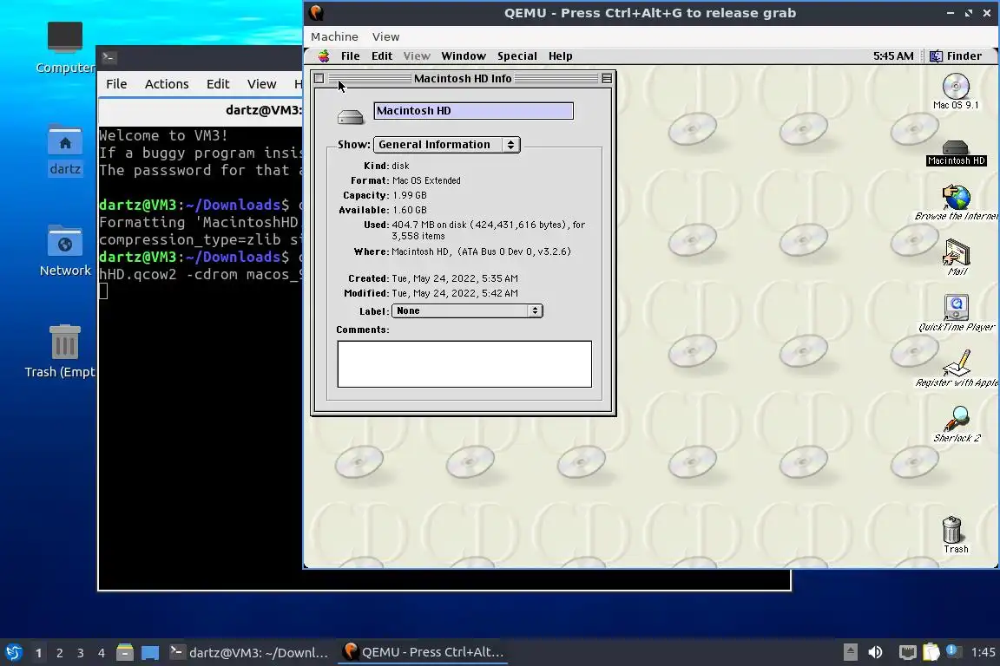The width and height of the screenshot is (1000, 666).
Task: Launch the file manager from taskbar
Action: 125,652
